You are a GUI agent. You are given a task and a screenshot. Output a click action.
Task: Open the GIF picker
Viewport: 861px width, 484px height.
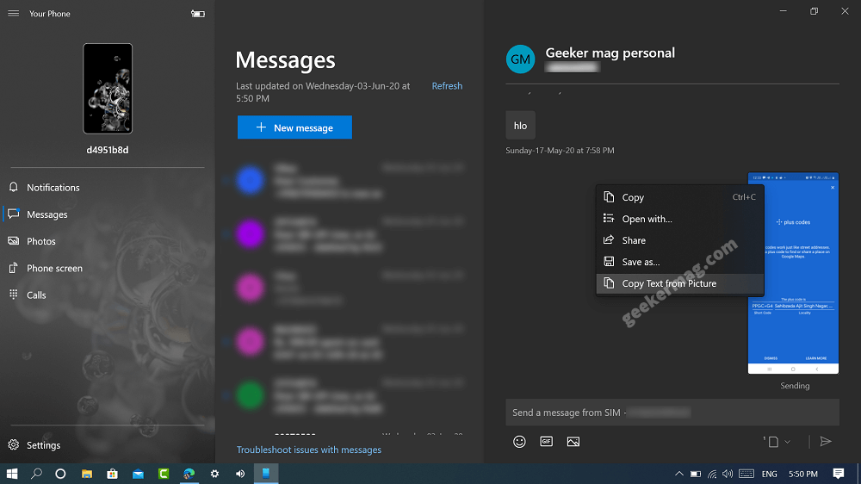click(x=546, y=441)
